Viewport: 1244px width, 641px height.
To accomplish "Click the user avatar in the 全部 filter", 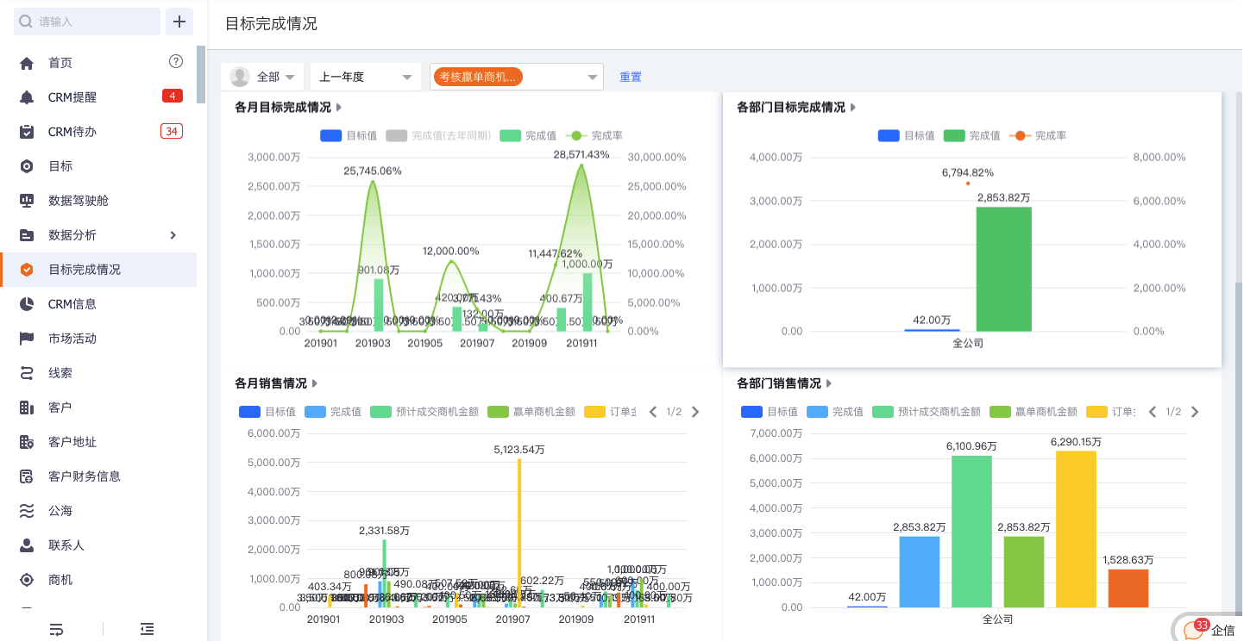I will [240, 77].
